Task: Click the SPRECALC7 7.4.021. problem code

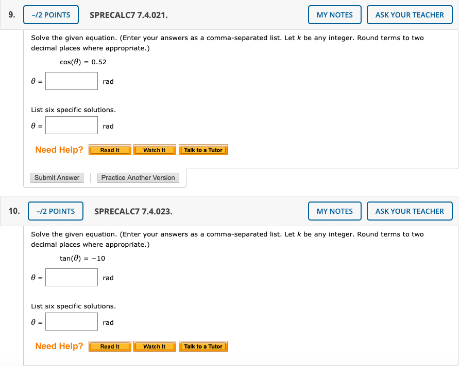Action: 129,15
